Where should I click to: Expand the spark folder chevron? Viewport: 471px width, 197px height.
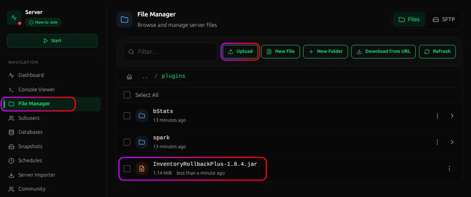coord(452,142)
